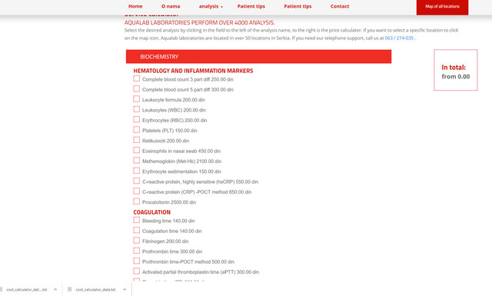Enable Erythrocytes (RBC) analysis checkbox
This screenshot has width=492, height=296.
click(x=137, y=119)
